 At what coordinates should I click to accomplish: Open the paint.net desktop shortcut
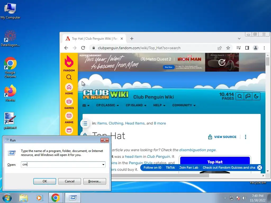click(x=10, y=121)
